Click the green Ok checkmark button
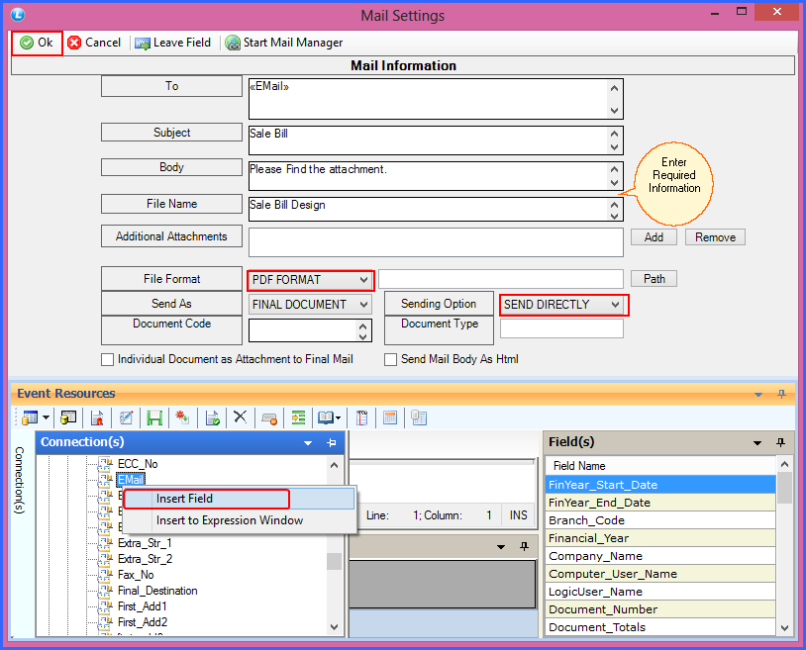 [37, 43]
